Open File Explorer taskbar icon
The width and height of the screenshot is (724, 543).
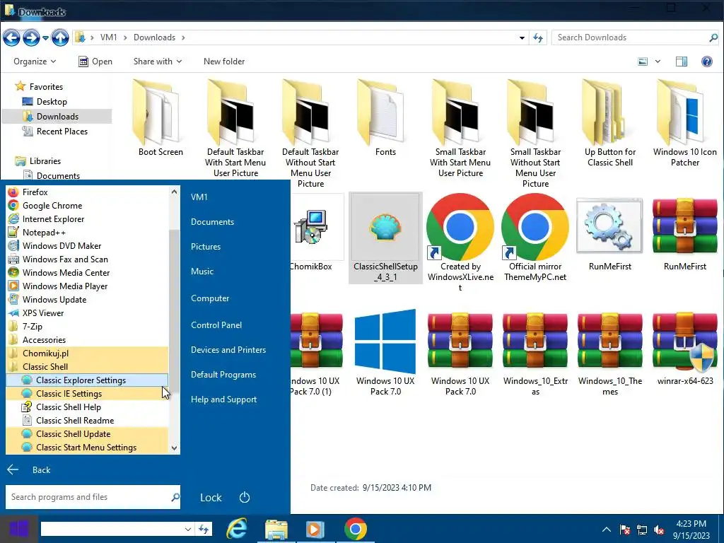276,529
